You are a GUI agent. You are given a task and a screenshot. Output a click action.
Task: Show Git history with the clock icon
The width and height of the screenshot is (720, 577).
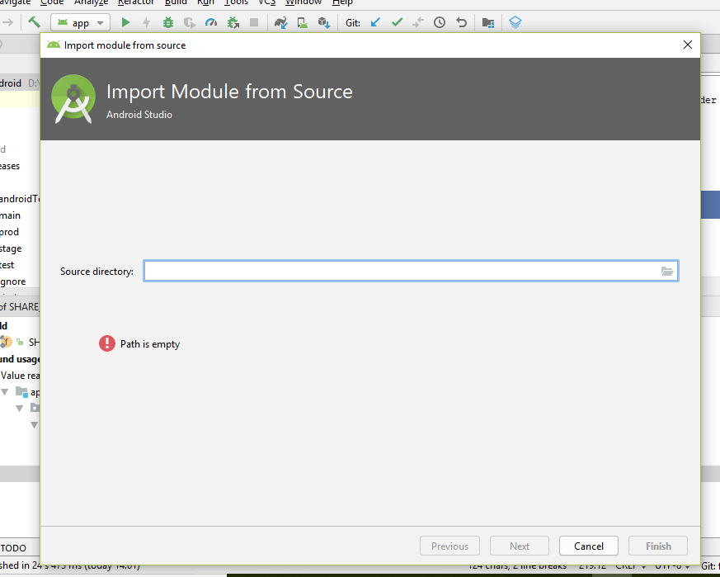click(x=439, y=22)
